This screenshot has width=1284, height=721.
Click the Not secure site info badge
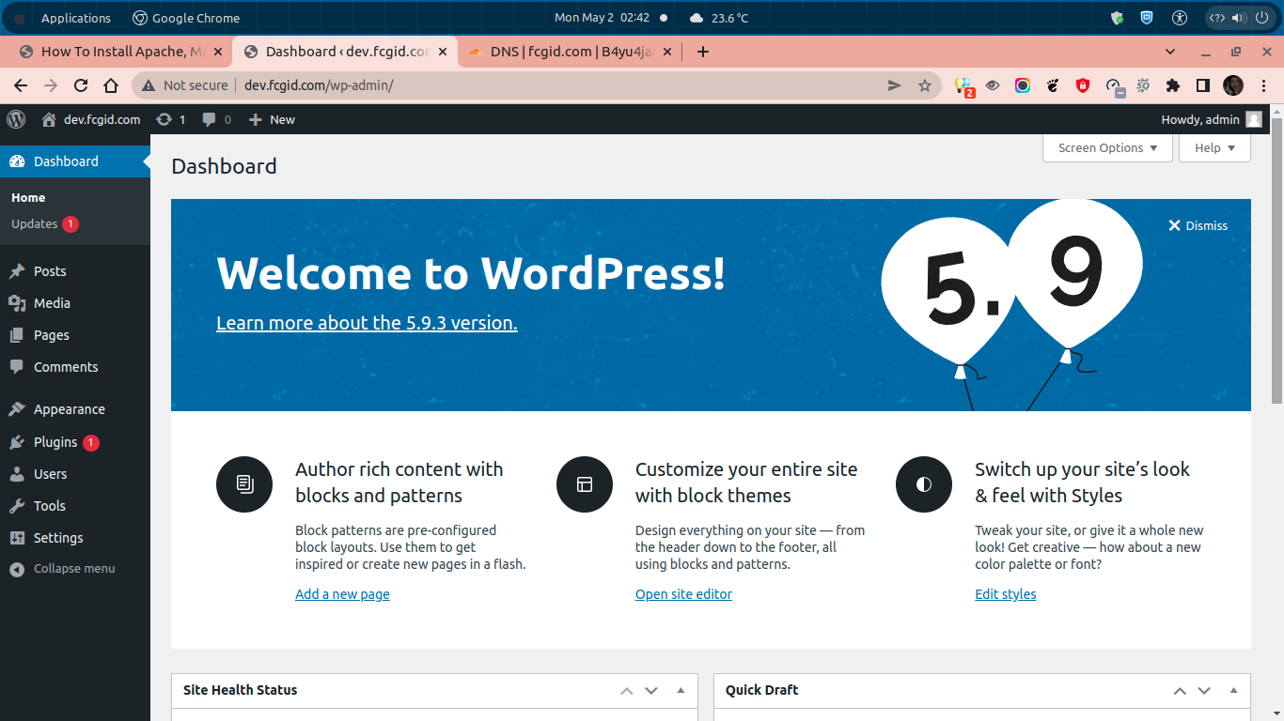185,85
